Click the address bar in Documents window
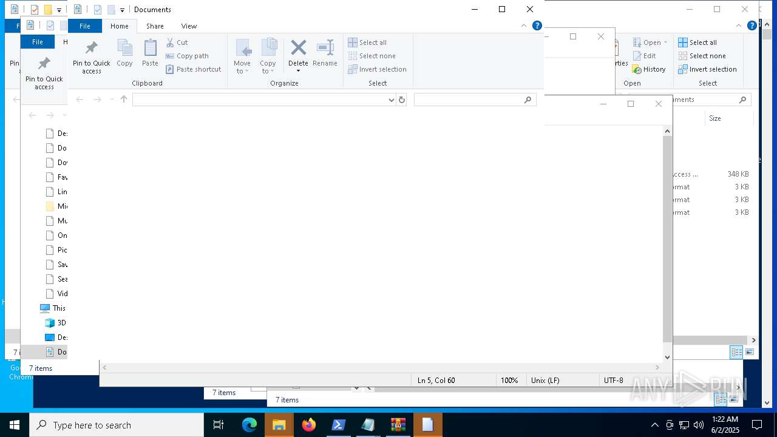Image resolution: width=777 pixels, height=437 pixels. [x=259, y=100]
